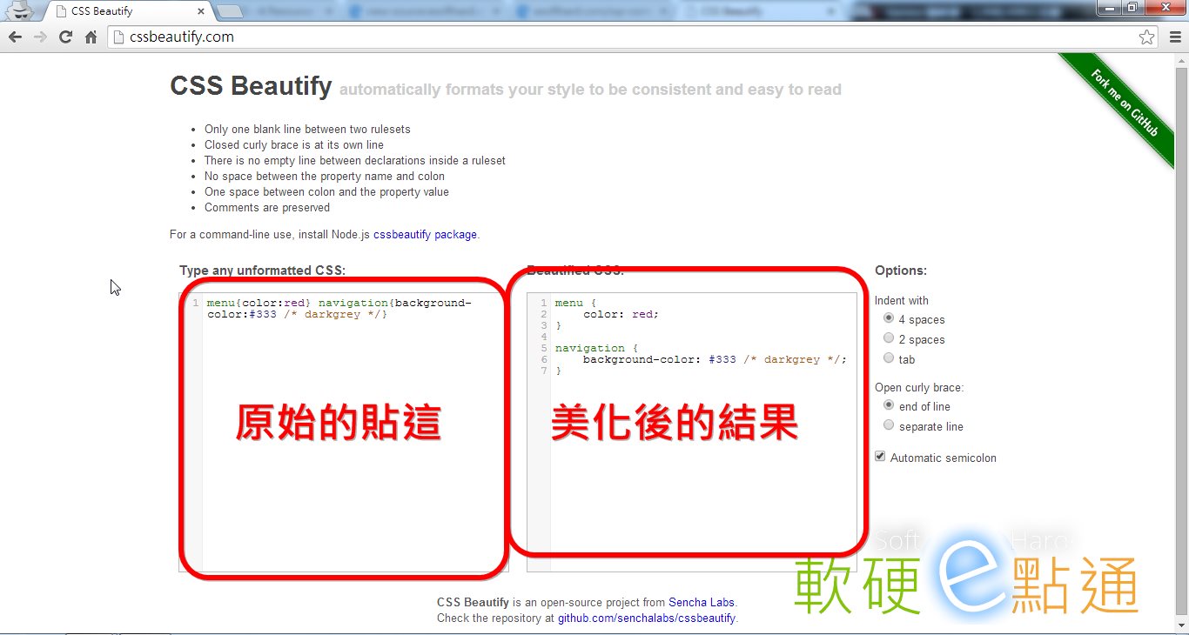The image size is (1189, 635).
Task: Toggle the Automatic semicolon checkbox
Action: (880, 457)
